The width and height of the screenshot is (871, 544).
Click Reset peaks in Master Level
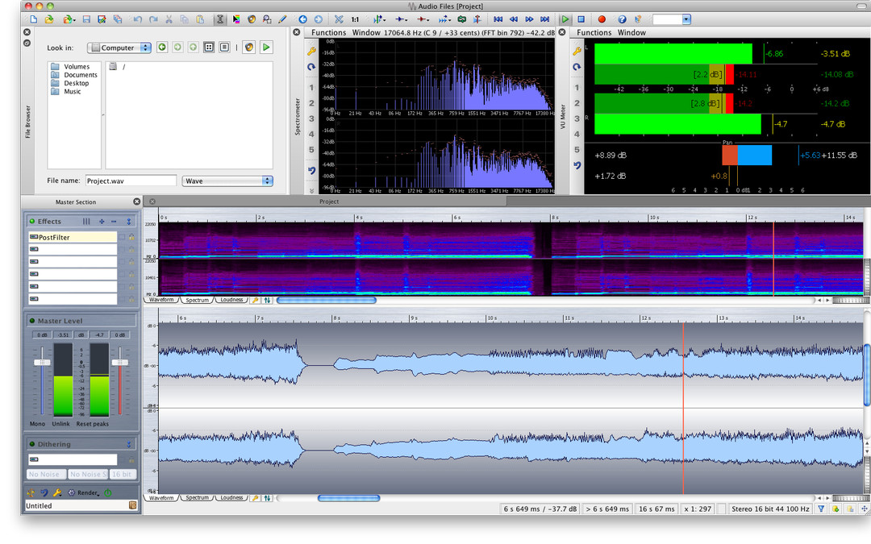pos(93,424)
